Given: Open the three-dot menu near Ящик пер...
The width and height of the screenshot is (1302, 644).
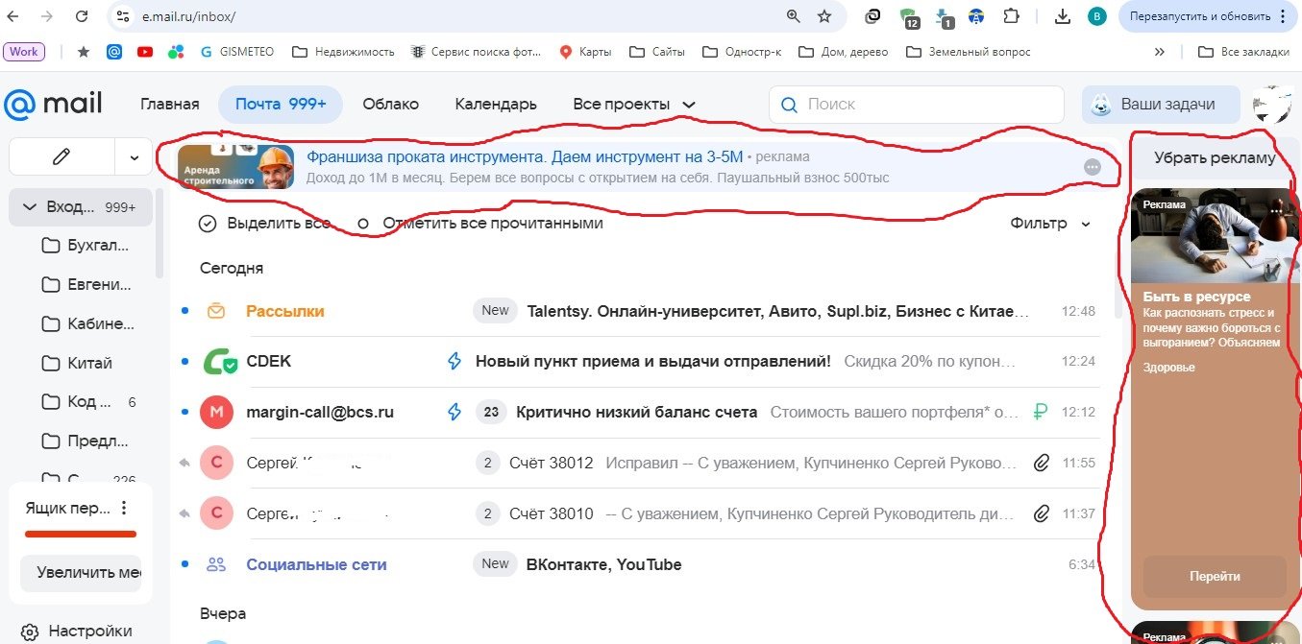Looking at the screenshot, I should [x=123, y=508].
